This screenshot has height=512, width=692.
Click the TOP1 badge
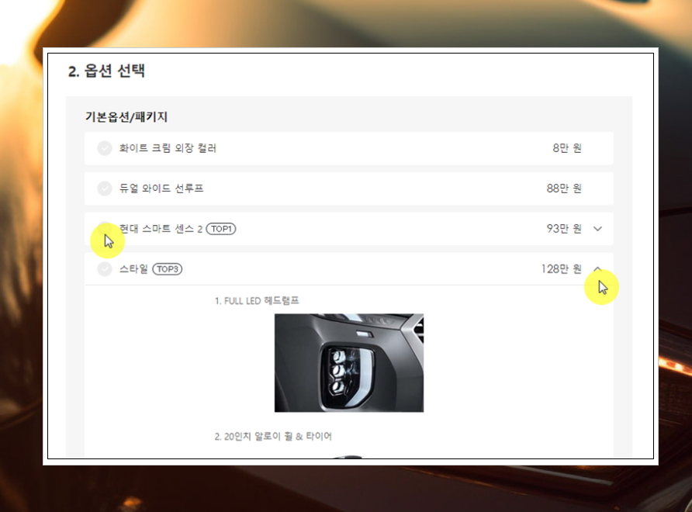click(221, 229)
